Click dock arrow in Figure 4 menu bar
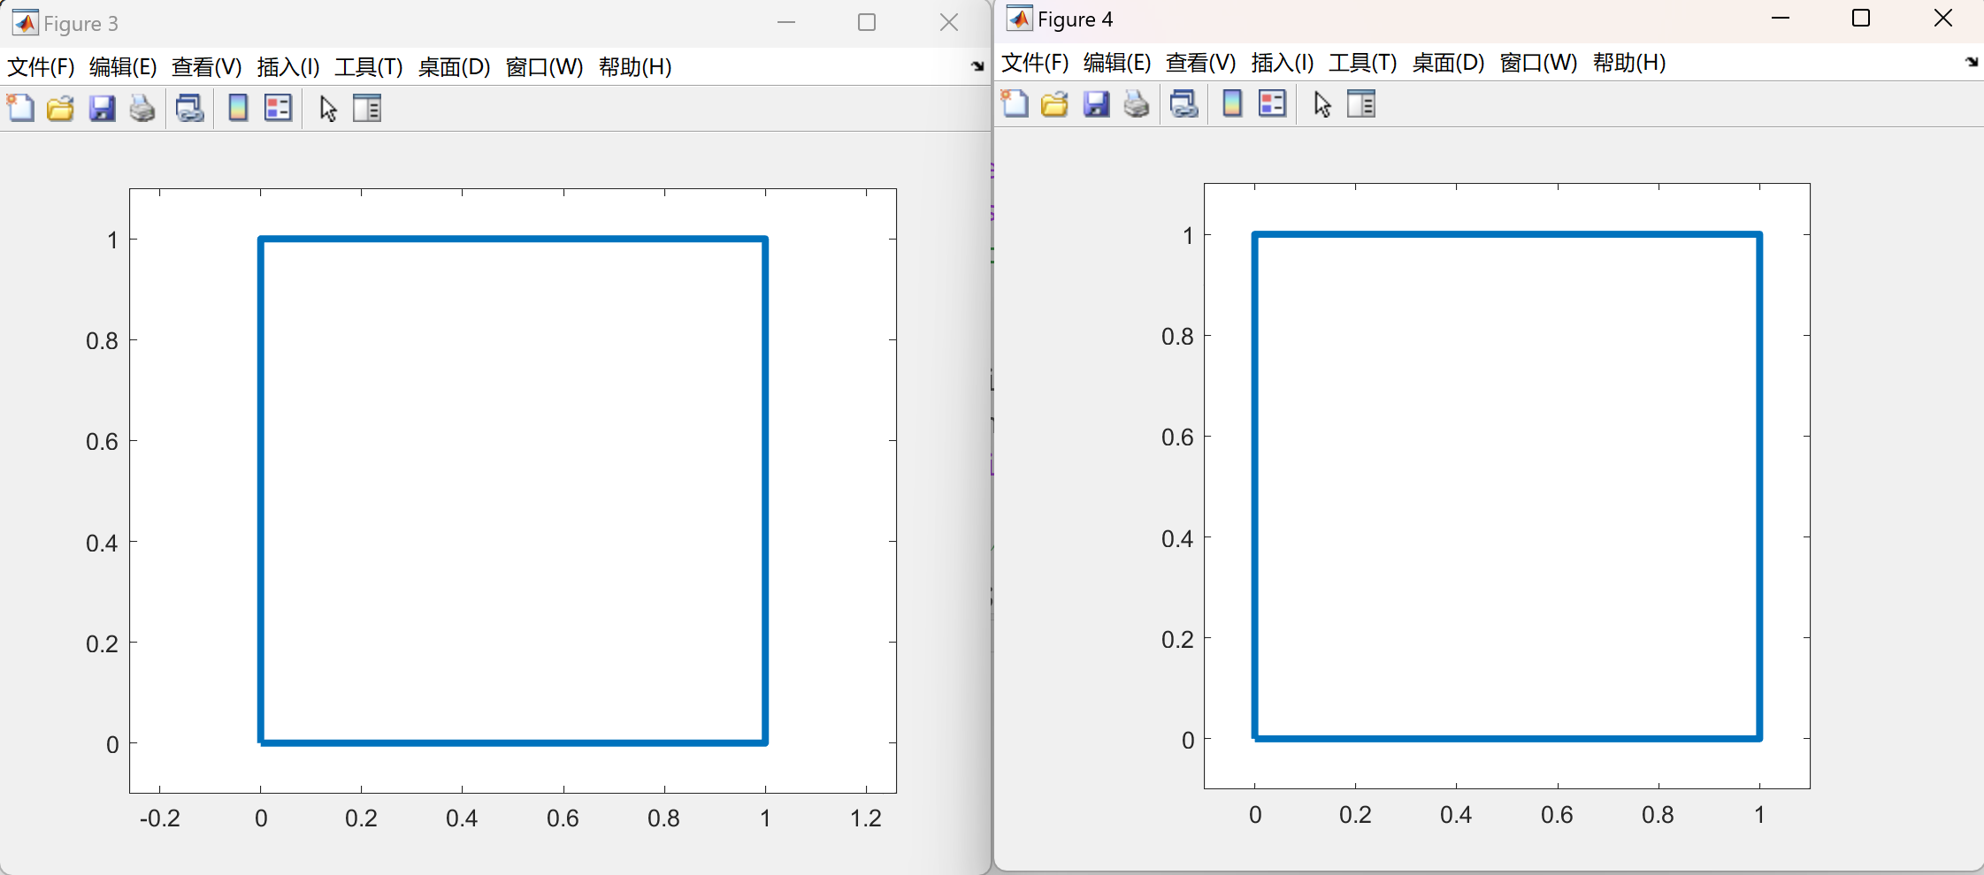The image size is (1984, 875). click(x=1972, y=62)
